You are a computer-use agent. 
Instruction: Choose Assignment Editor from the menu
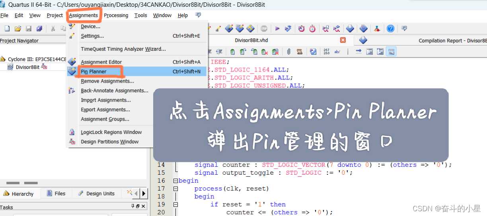[137, 62]
